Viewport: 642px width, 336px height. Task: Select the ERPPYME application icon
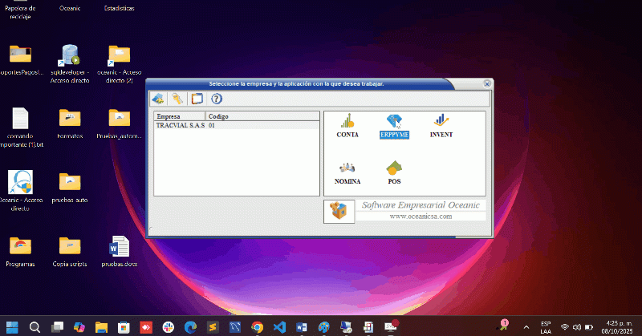point(394,123)
